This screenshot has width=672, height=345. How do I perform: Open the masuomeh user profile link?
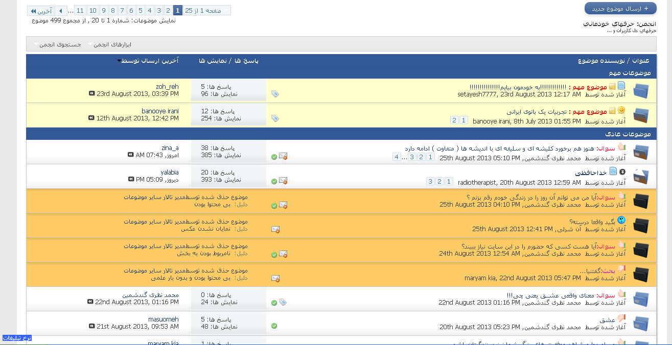pos(164,319)
